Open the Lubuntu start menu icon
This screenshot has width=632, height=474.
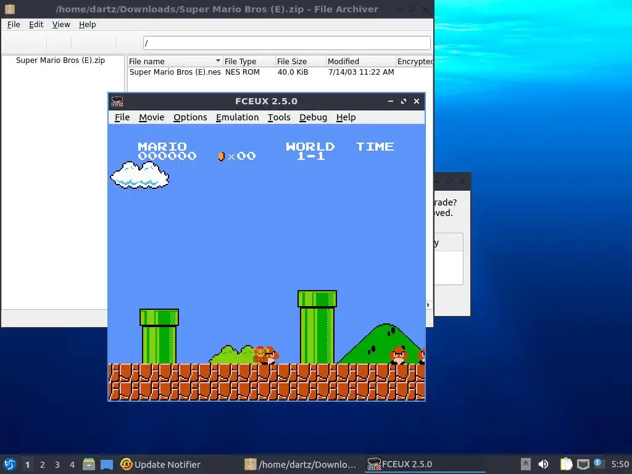point(10,464)
